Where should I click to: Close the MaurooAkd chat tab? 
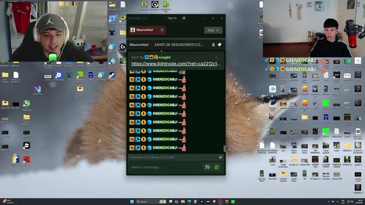click(x=162, y=30)
